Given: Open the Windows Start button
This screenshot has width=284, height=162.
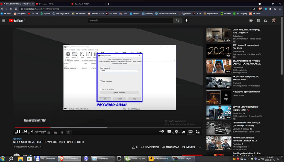Looking at the screenshot, I should 3,159.
